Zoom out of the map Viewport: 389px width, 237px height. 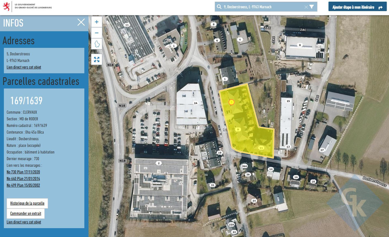(96, 33)
